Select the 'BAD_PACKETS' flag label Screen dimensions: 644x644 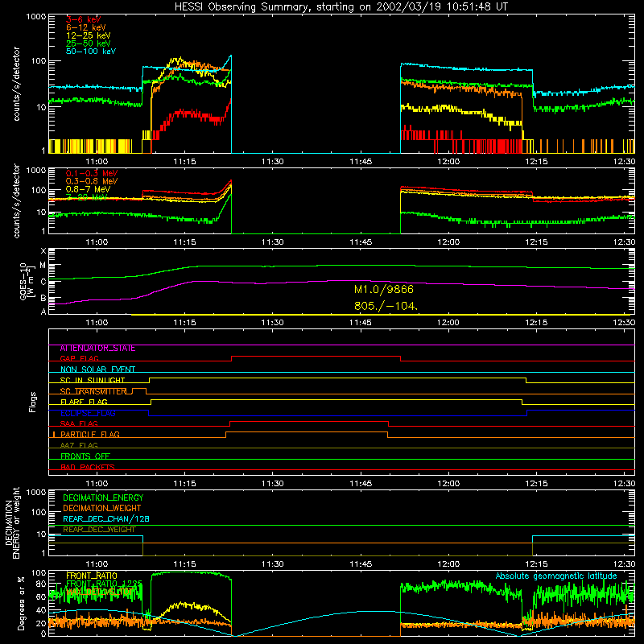pos(88,467)
